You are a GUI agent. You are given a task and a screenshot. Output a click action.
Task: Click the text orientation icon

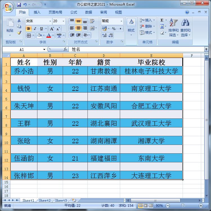point(86,35)
